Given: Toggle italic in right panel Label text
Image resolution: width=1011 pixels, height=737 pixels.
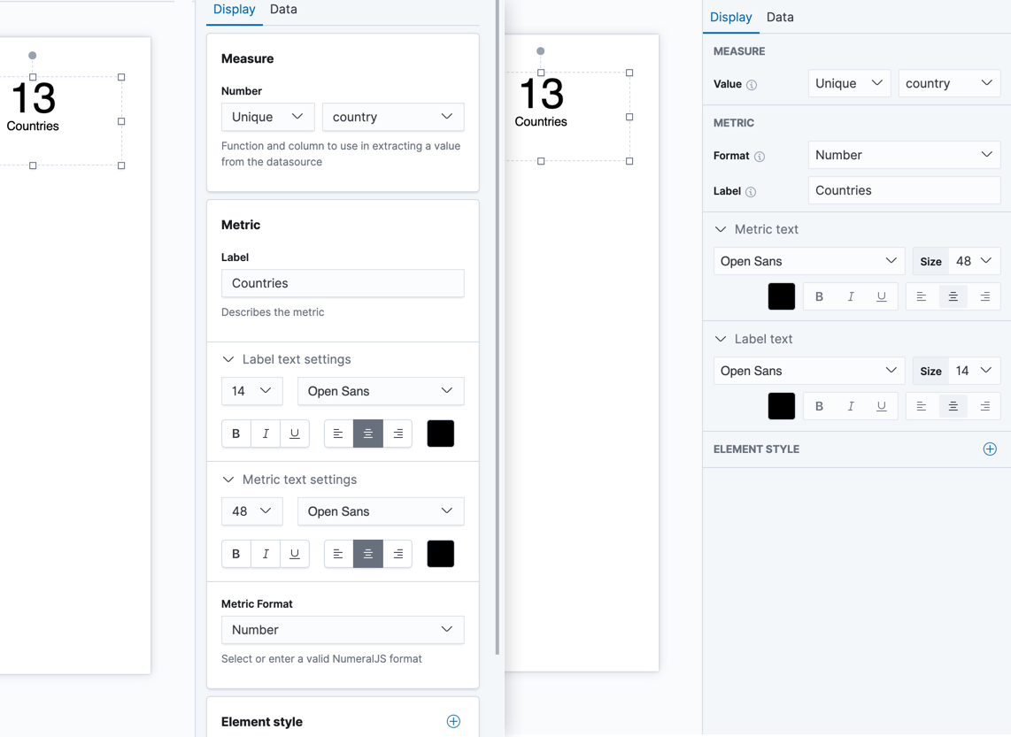Looking at the screenshot, I should (x=851, y=406).
